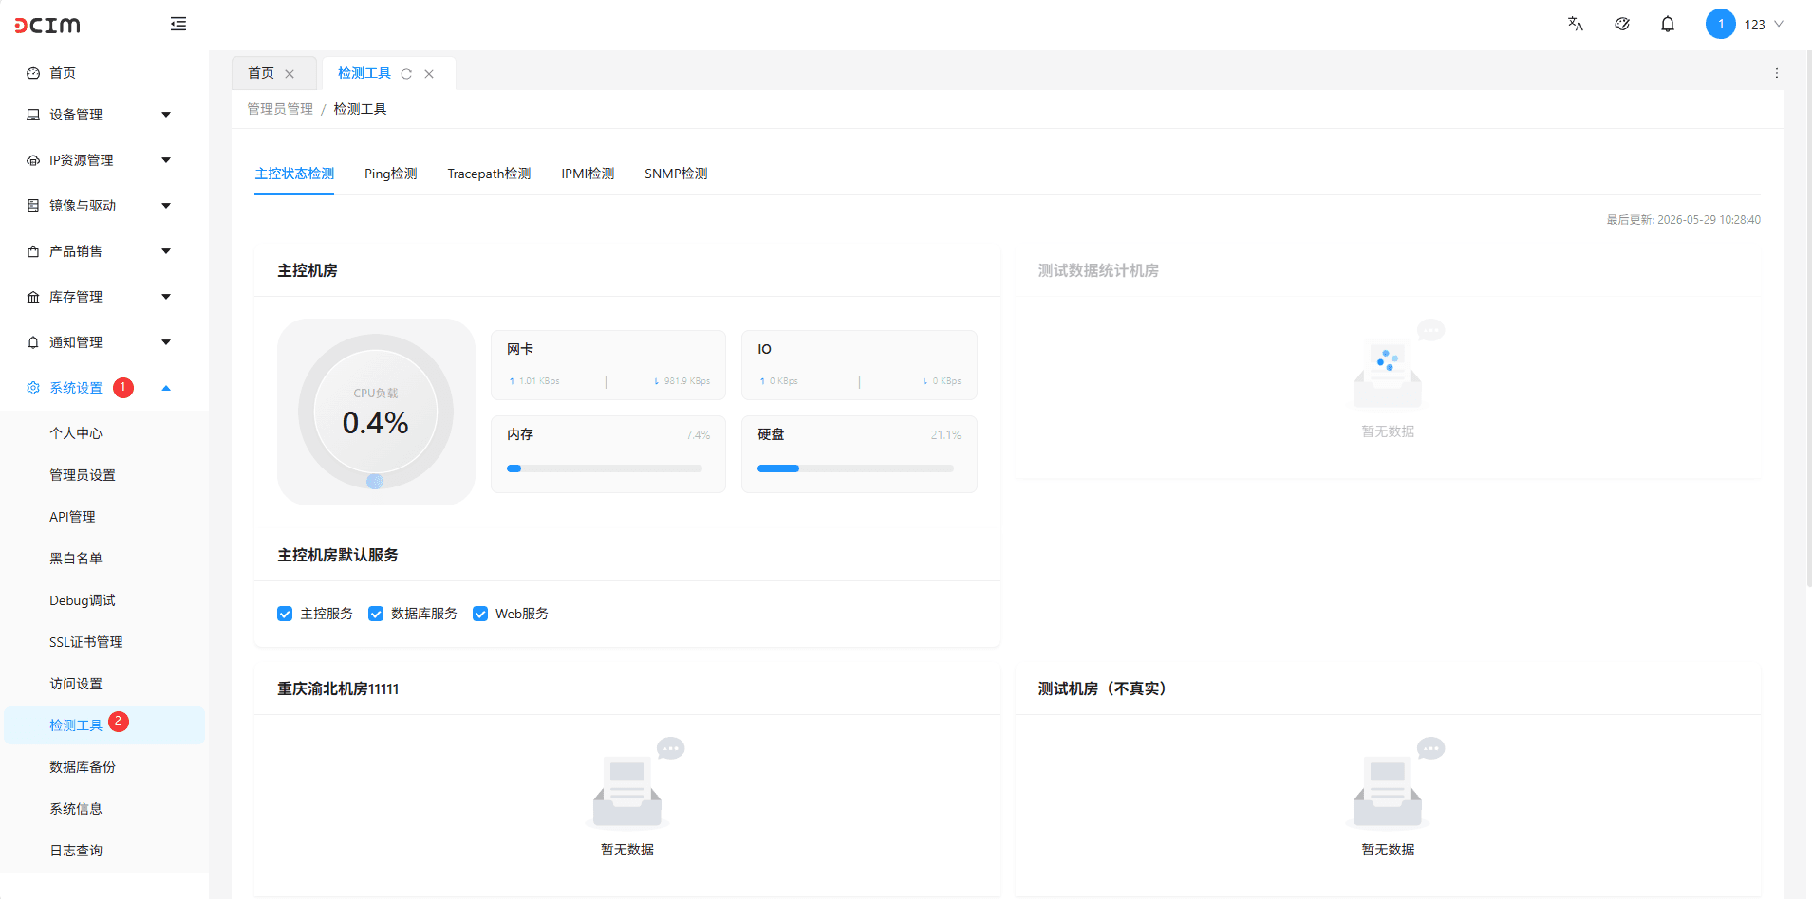
Task: Open 访问设置
Action: coord(76,684)
